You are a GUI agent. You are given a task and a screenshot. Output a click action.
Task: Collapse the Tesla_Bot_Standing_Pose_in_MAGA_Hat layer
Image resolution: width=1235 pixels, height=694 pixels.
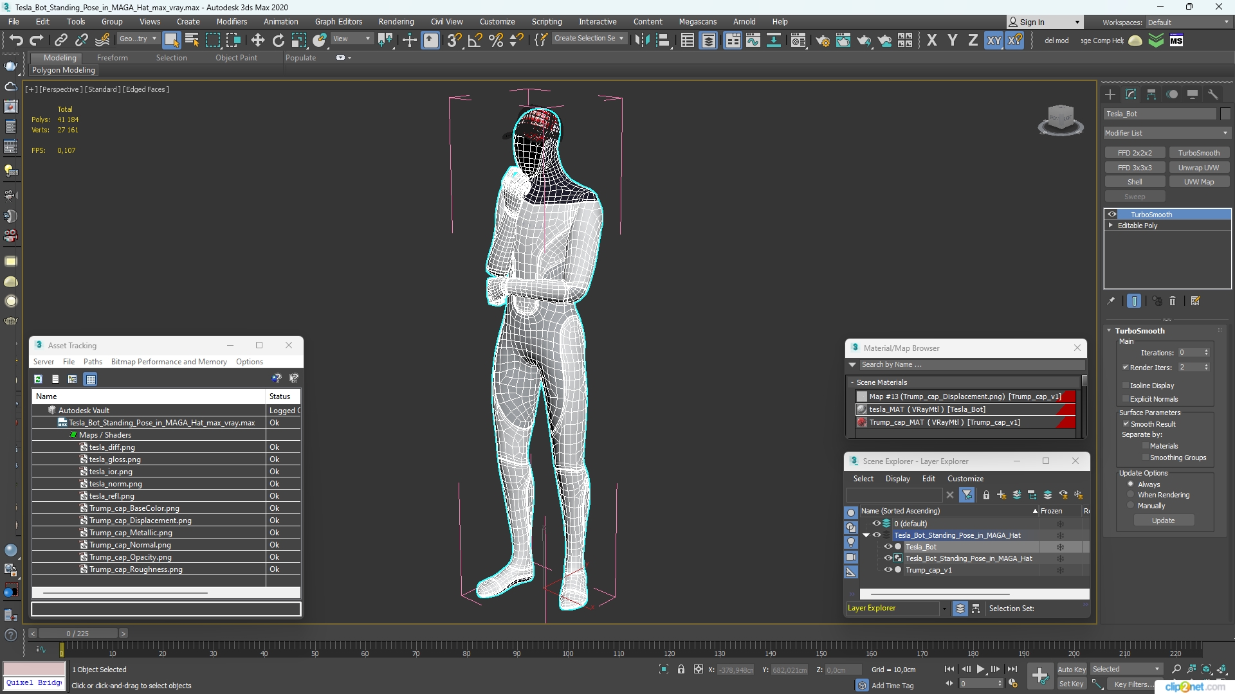click(x=866, y=535)
